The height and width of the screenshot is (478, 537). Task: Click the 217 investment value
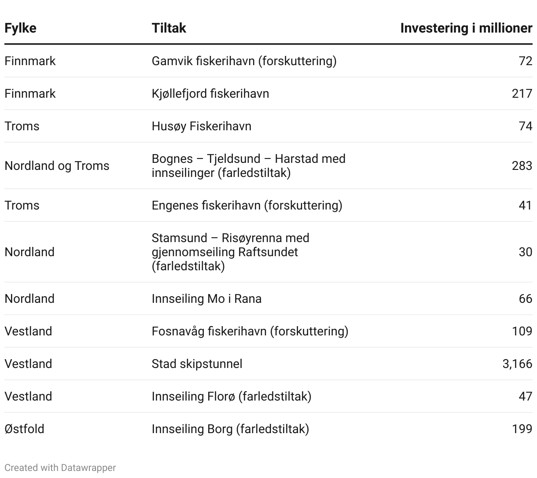522,93
